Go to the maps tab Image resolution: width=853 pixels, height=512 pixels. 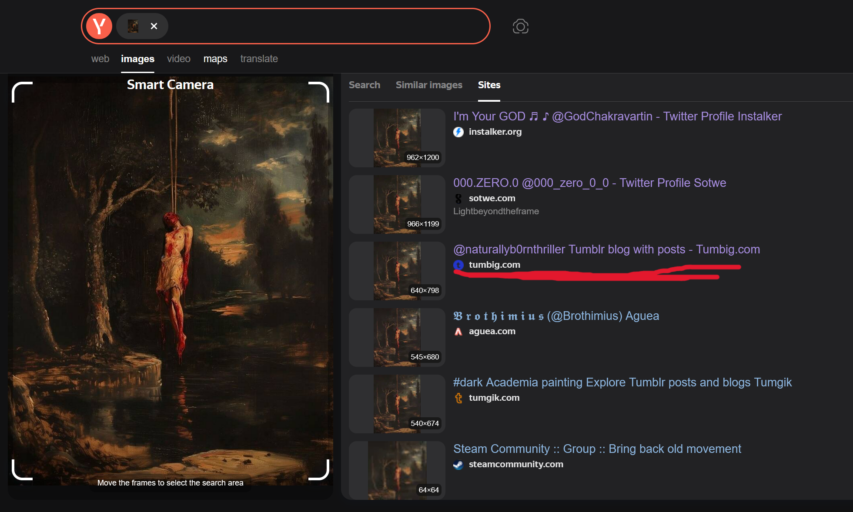pos(215,59)
